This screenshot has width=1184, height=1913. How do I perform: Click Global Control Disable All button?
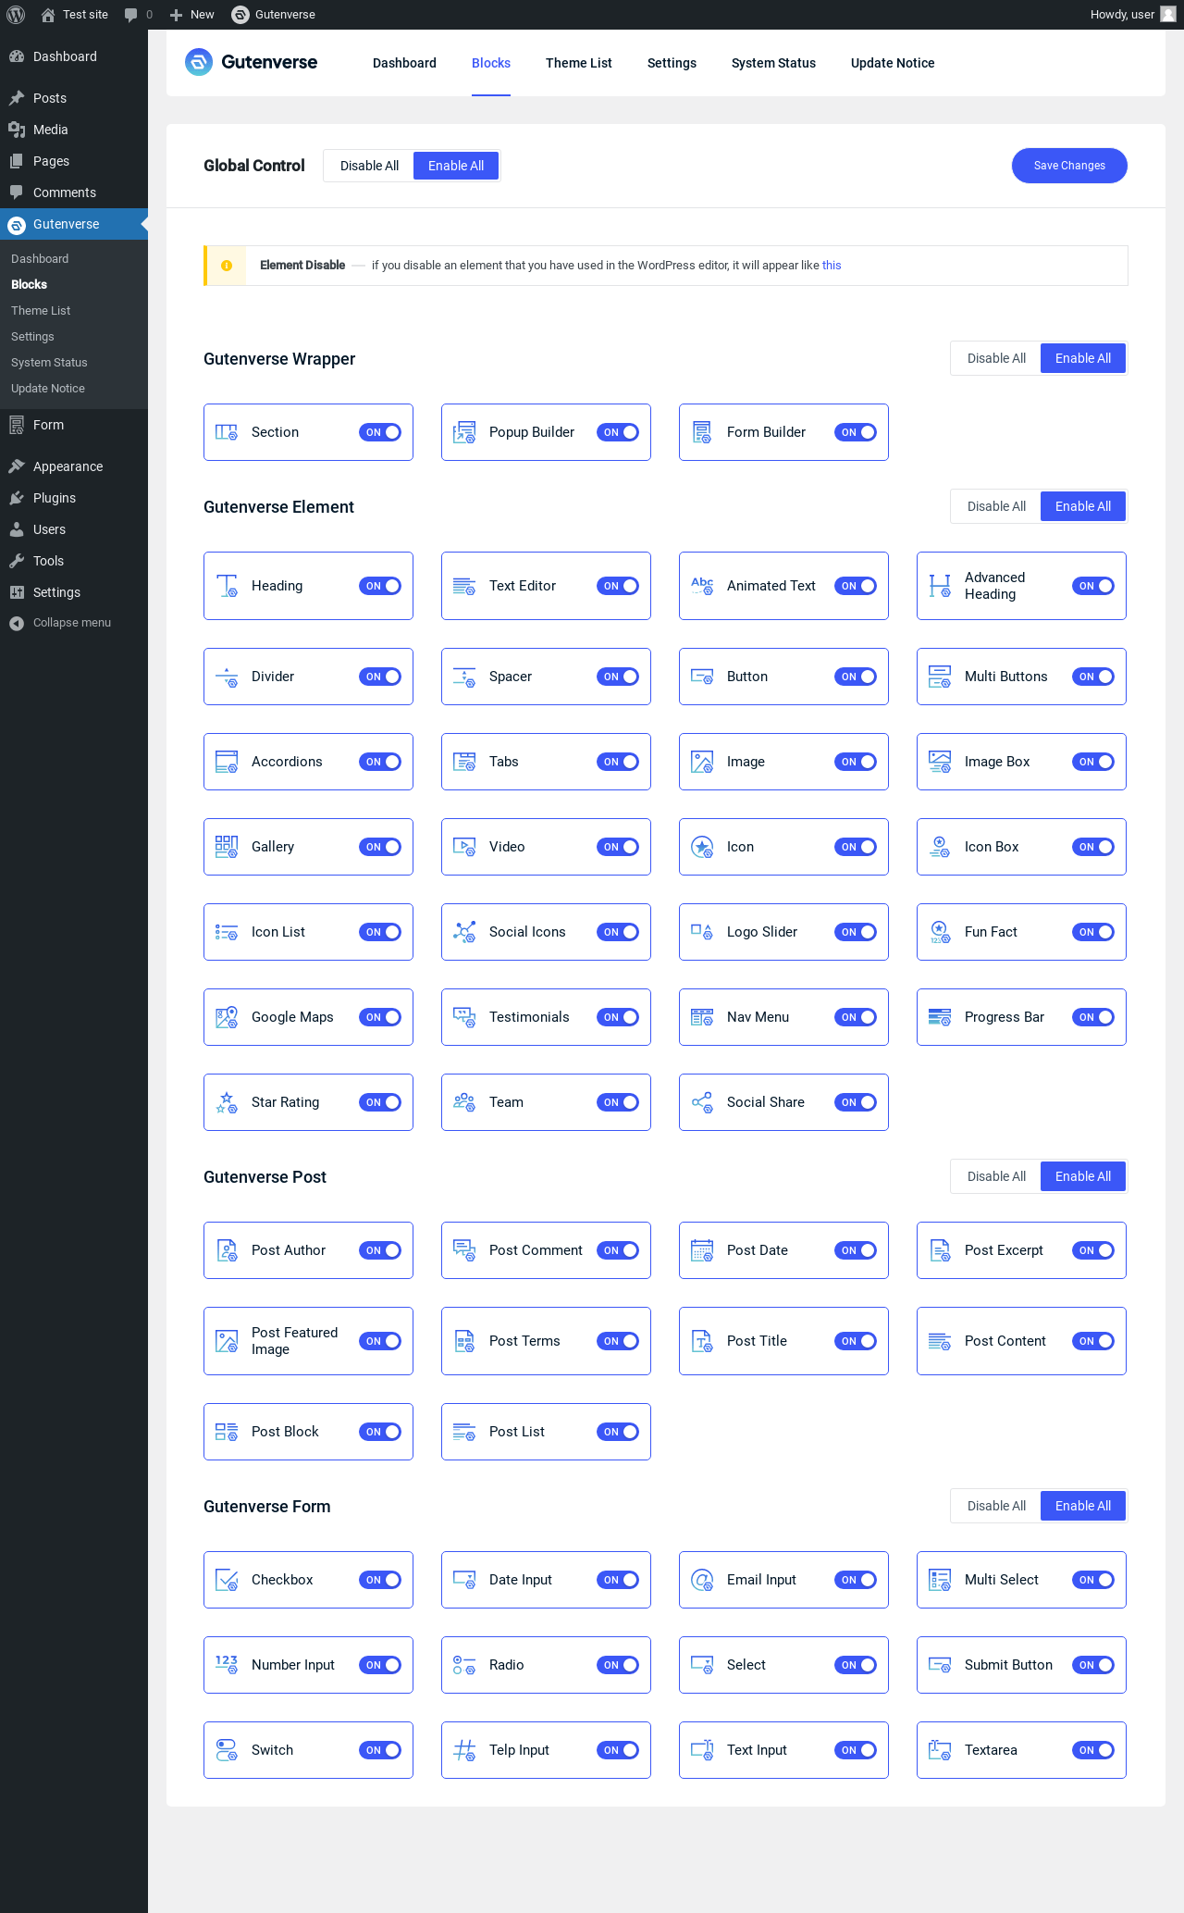[369, 166]
